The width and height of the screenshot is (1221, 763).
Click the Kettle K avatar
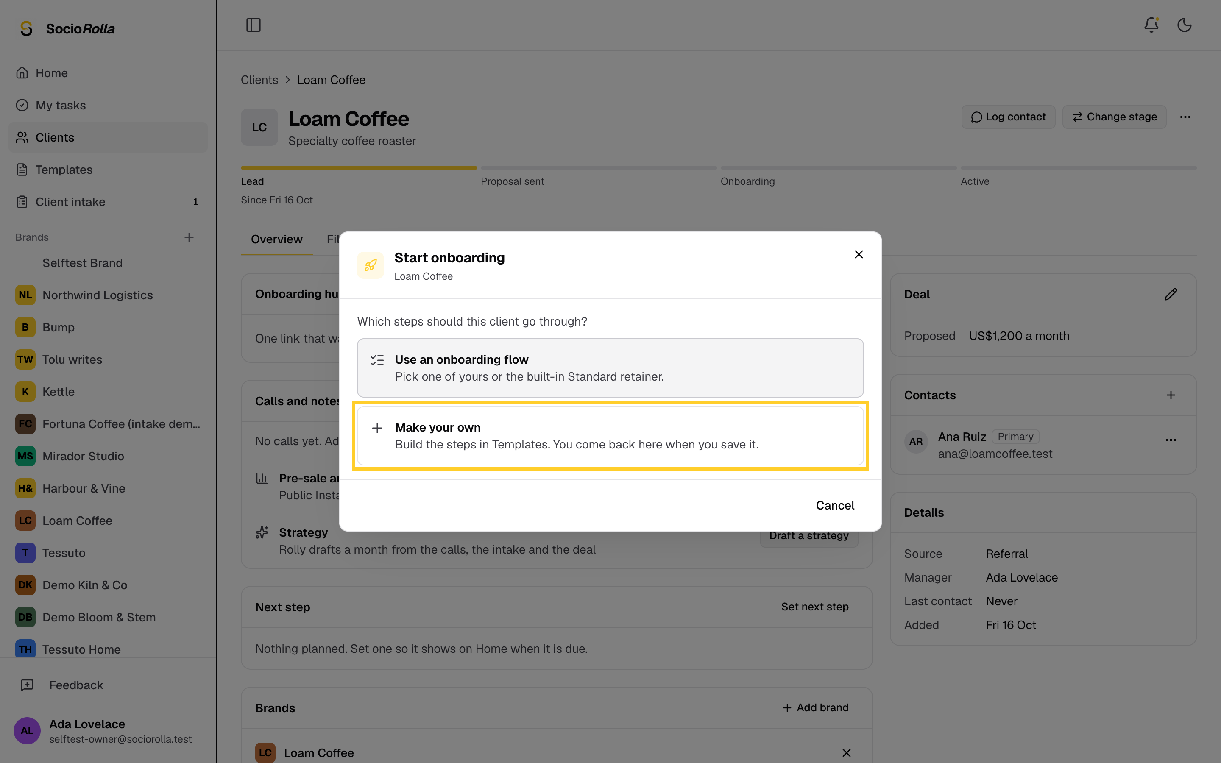25,392
